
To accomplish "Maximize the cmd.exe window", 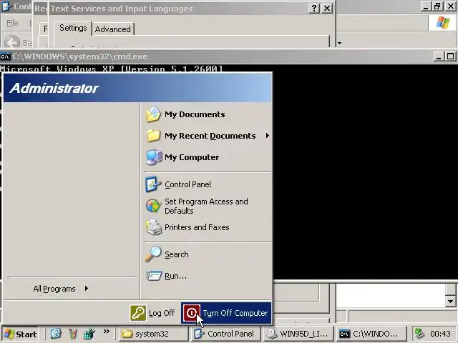I will 450,56.
